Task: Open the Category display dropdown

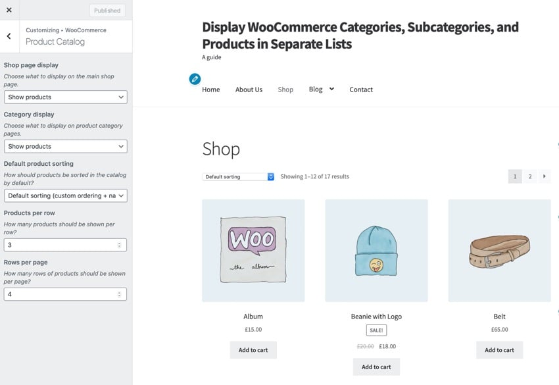Action: (x=65, y=145)
